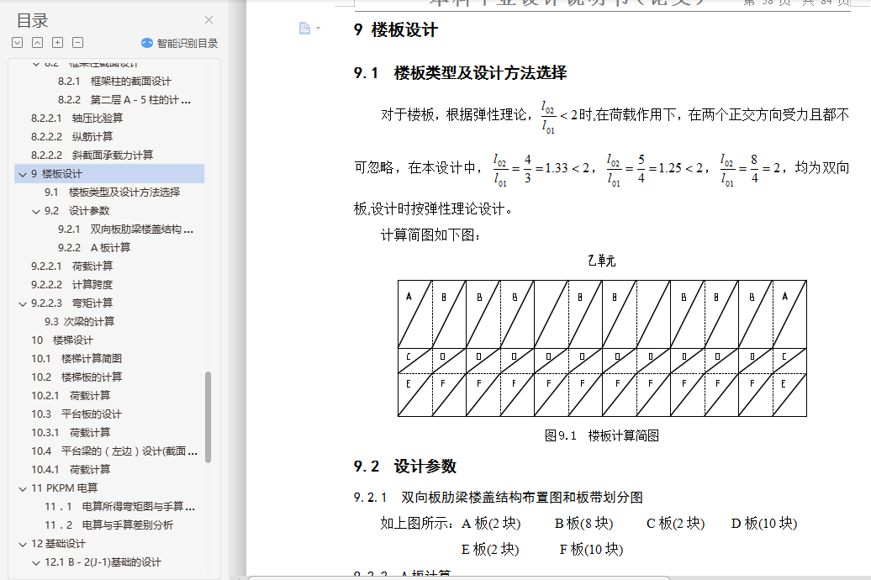Viewport: 871px width, 580px height.
Task: Click the collapse-all-levels icon under 目录
Action: [x=37, y=42]
